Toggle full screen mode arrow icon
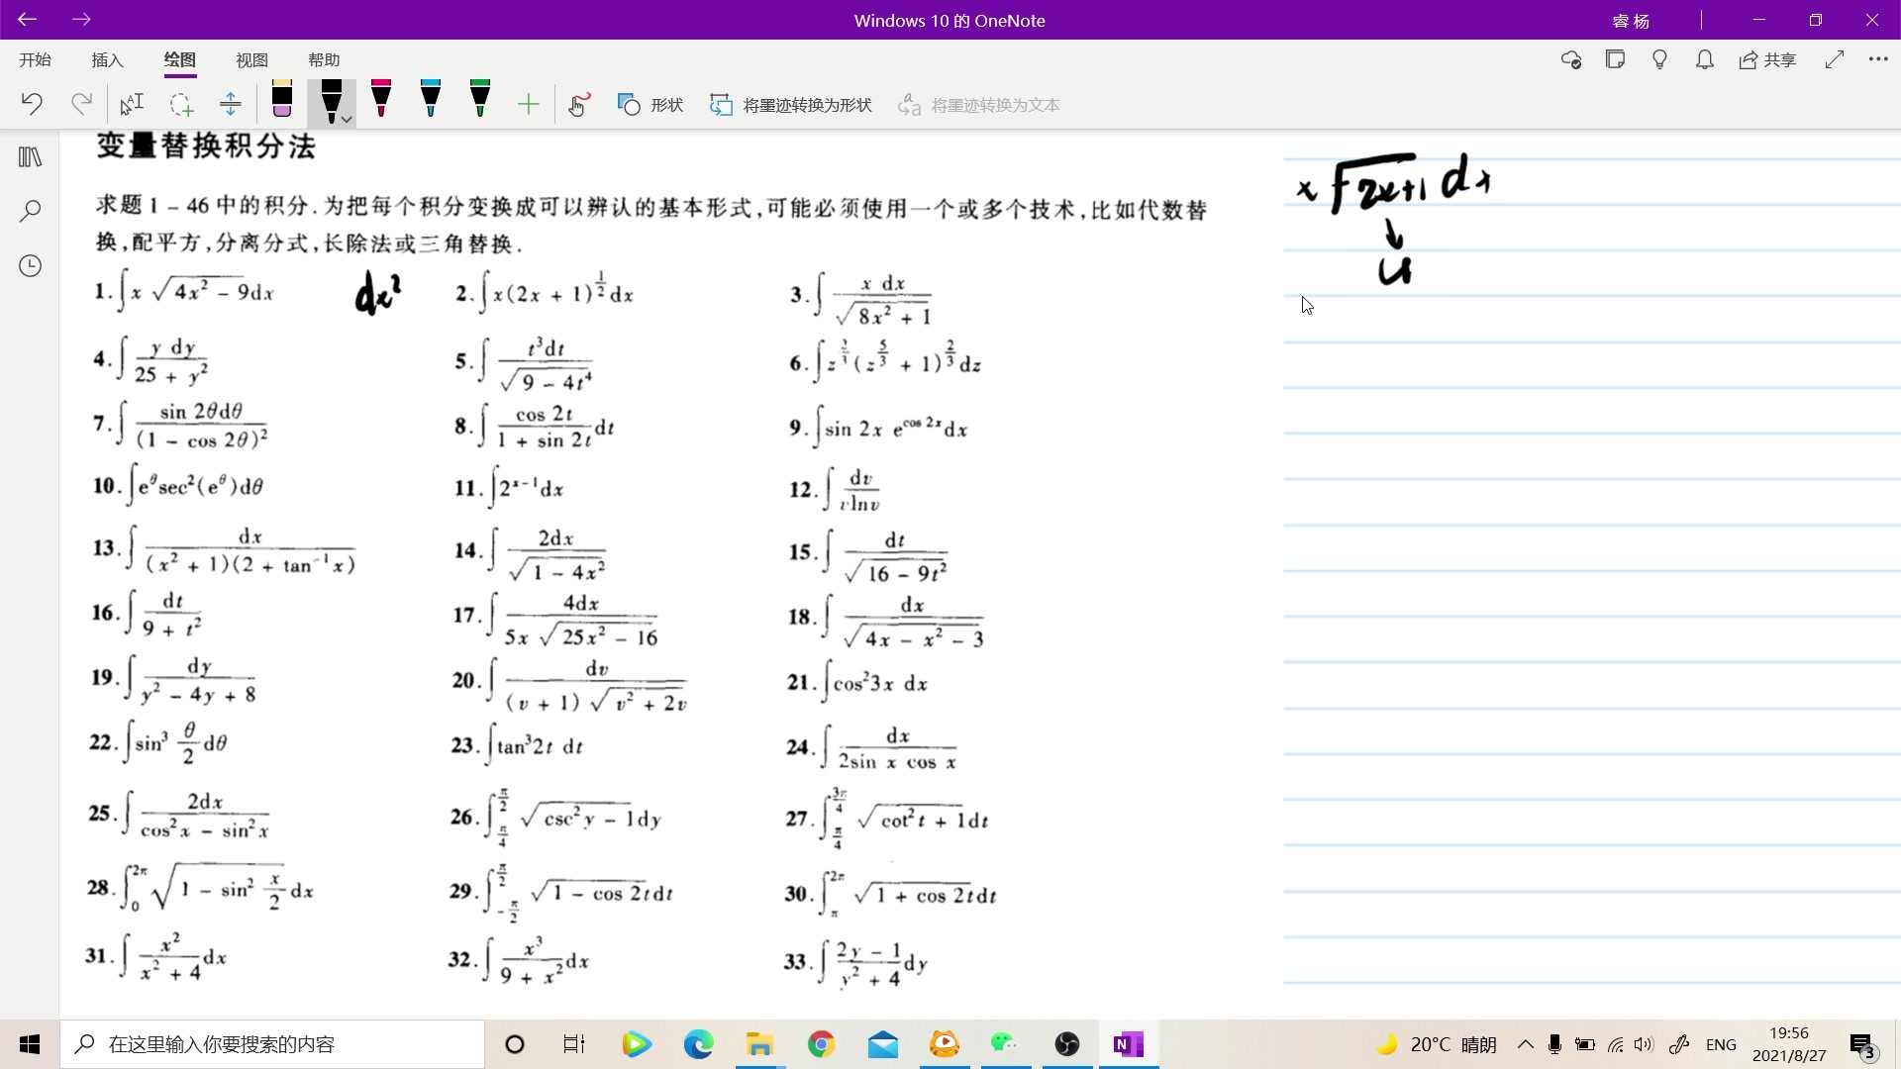Screen dimensions: 1901x1069 click(1834, 60)
